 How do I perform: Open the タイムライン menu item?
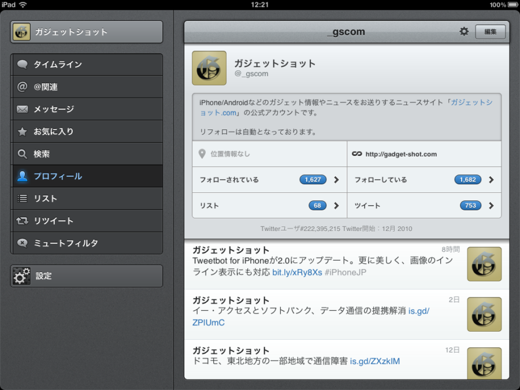pos(87,64)
